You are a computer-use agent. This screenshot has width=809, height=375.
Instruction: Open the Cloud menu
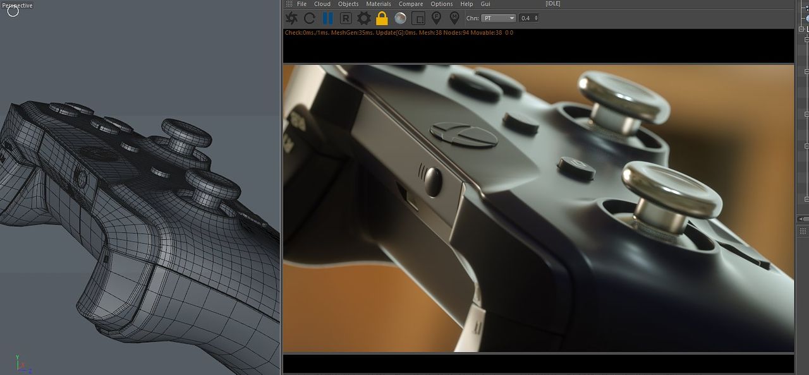point(322,4)
